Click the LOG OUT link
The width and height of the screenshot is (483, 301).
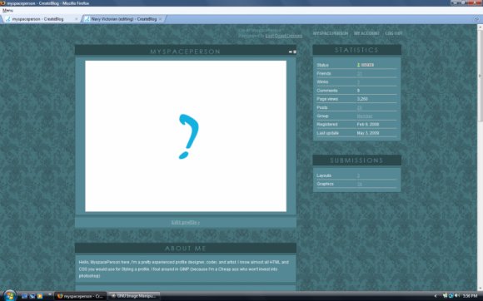point(394,33)
